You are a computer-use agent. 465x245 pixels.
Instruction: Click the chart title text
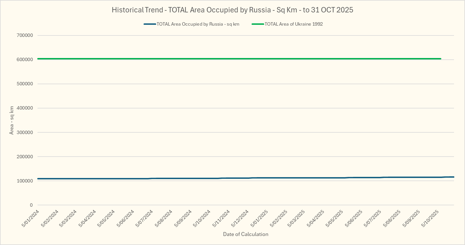tap(232, 10)
